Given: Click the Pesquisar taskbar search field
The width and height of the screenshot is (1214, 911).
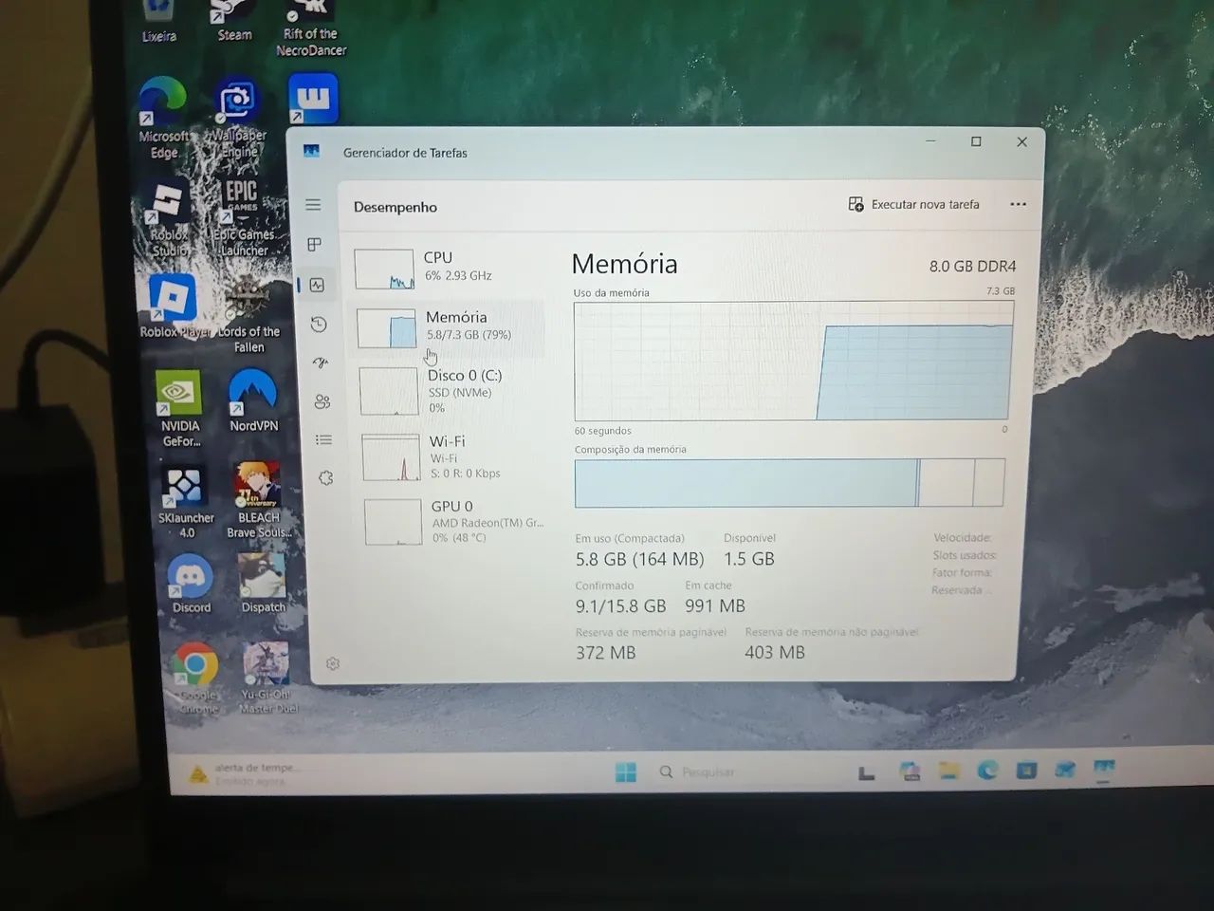Looking at the screenshot, I should click(749, 772).
